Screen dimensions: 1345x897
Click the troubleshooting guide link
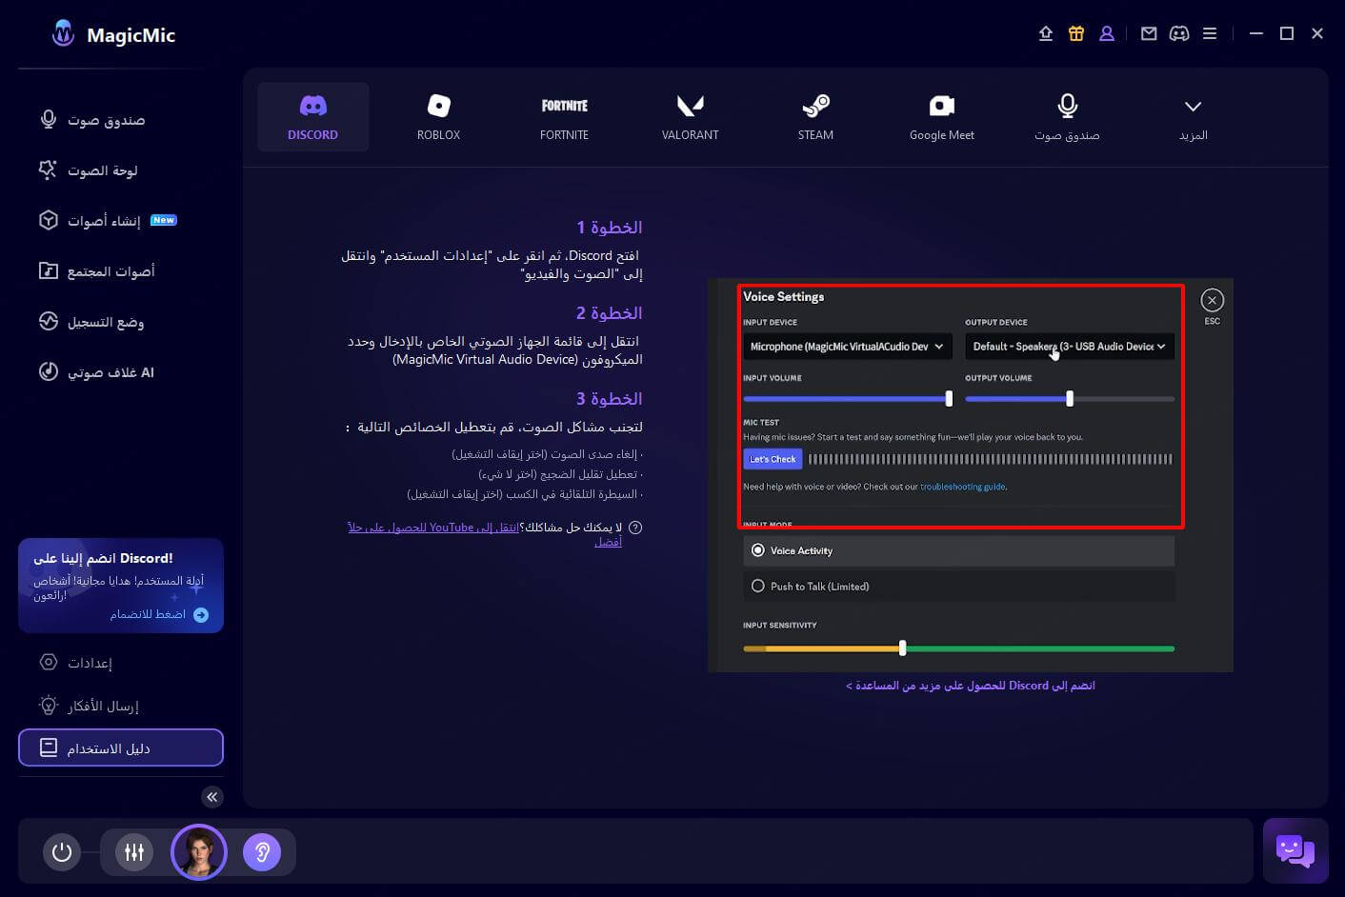click(962, 487)
